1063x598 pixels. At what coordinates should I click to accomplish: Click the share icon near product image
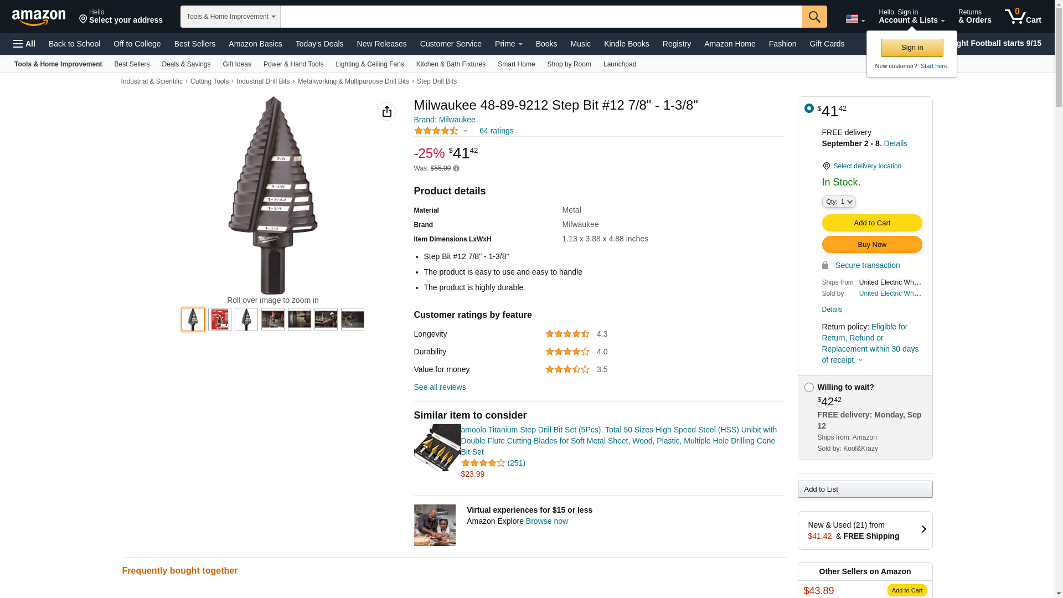[x=387, y=111]
